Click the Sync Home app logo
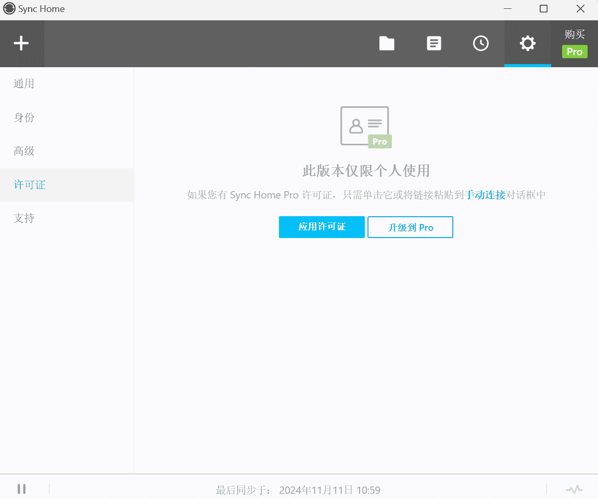The height and width of the screenshot is (499, 598). click(x=9, y=9)
